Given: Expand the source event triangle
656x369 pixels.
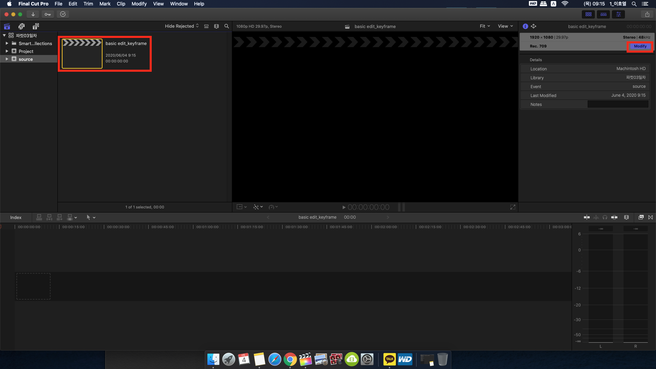Looking at the screenshot, I should tap(7, 59).
